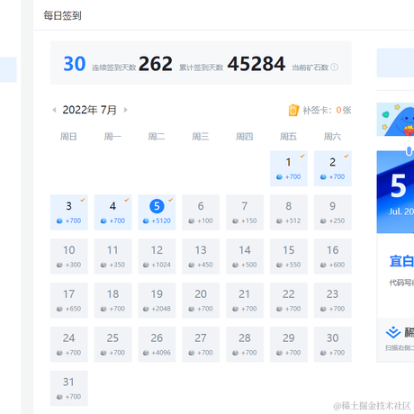Select calendar day 25 cell

coord(112,345)
